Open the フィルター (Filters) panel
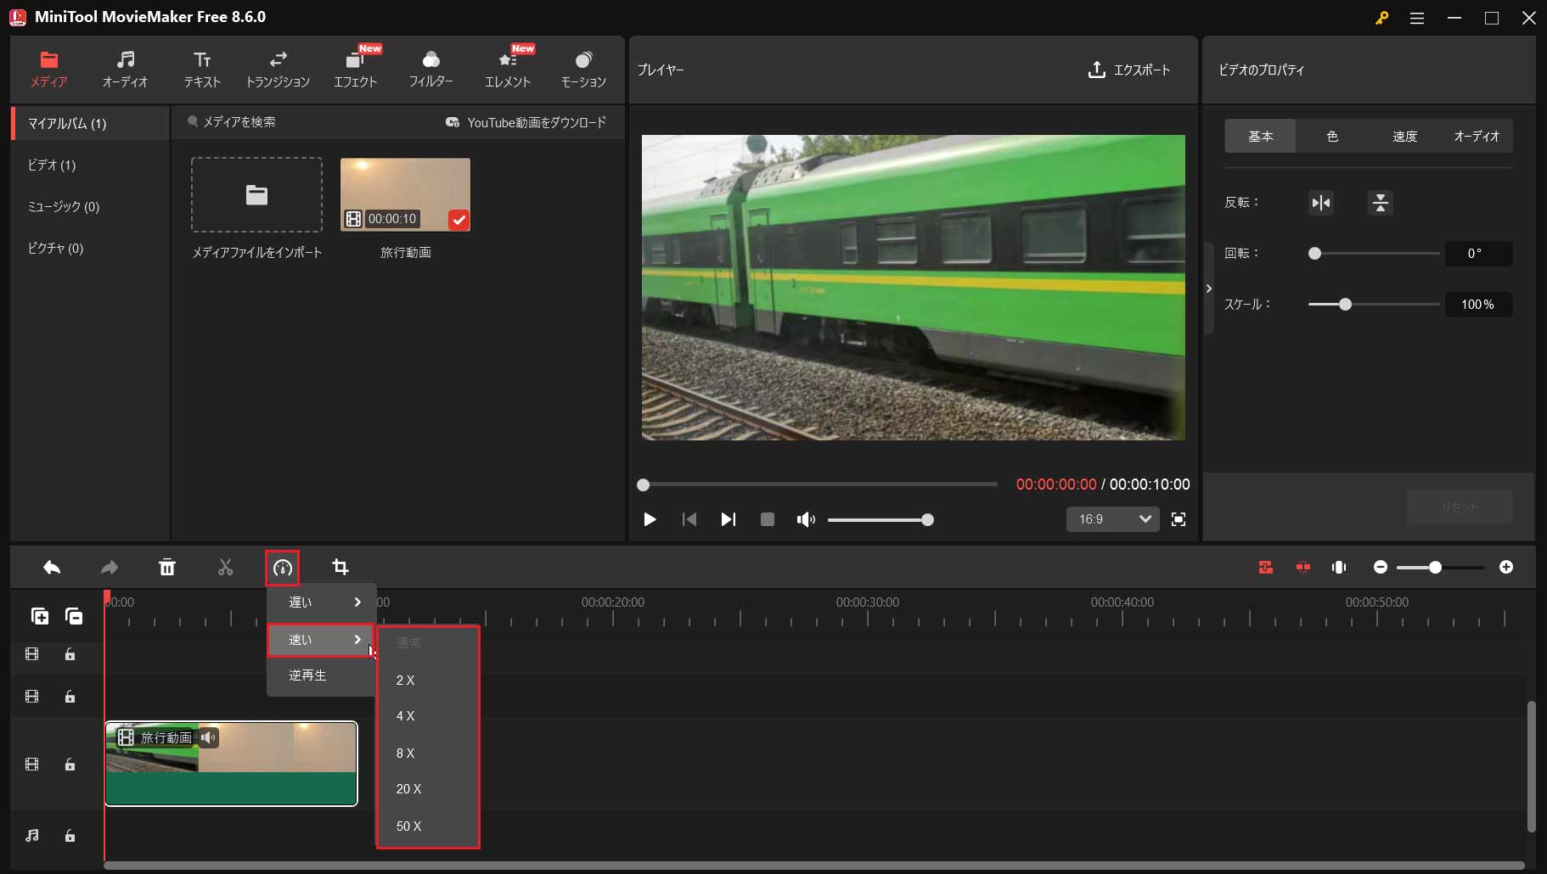This screenshot has height=874, width=1547. (430, 68)
